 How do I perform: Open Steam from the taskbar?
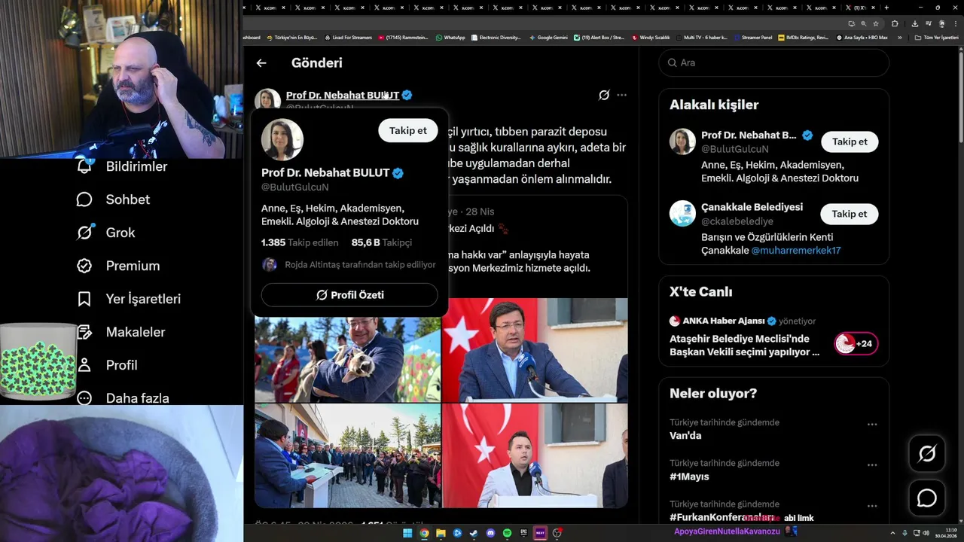474,533
